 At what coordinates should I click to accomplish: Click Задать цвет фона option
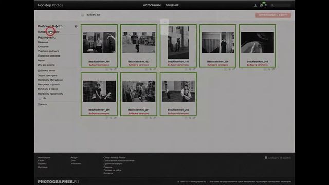coord(48,76)
